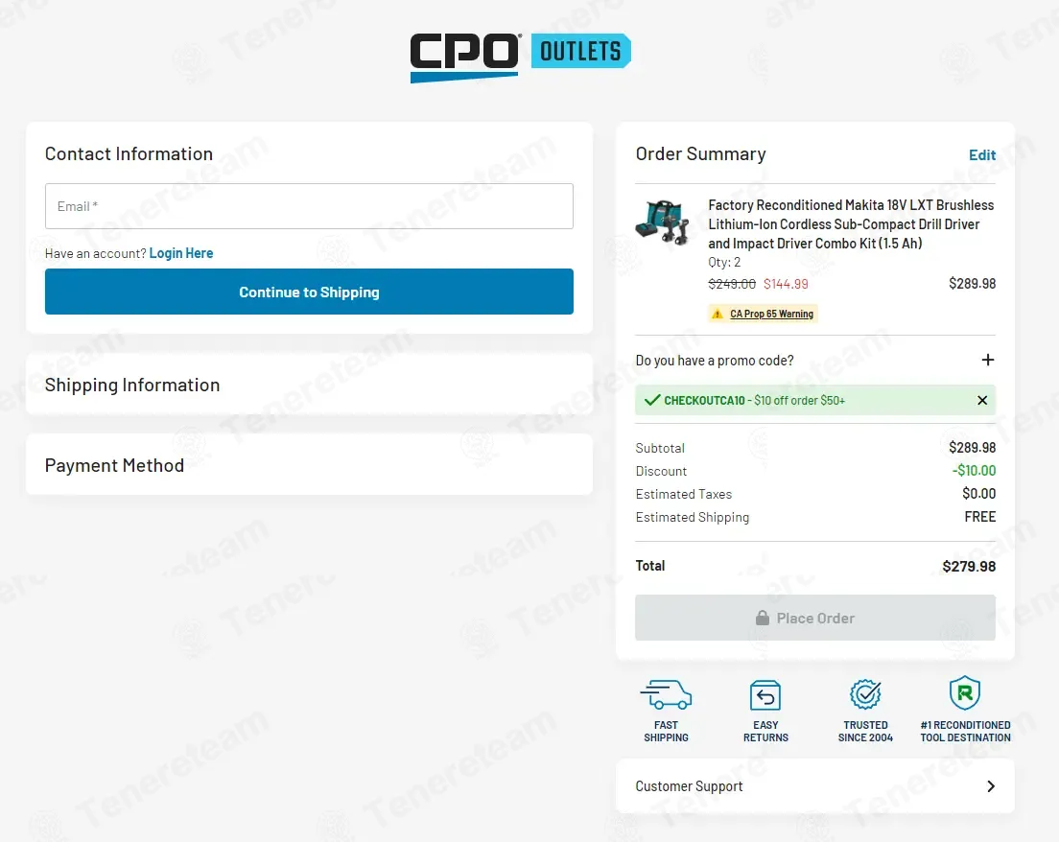Click the 'FREE' shipping value
This screenshot has height=842, width=1059.
click(980, 517)
